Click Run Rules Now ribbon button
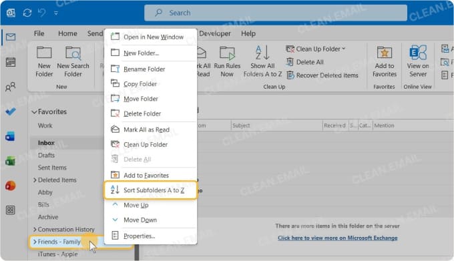Screen dimensions: 454x261 pyautogui.click(x=227, y=61)
